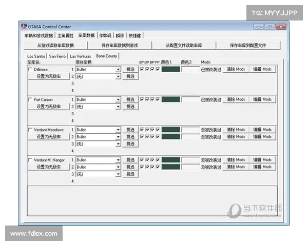
Task: Select the Los Santos garage tab
Action: (36, 56)
